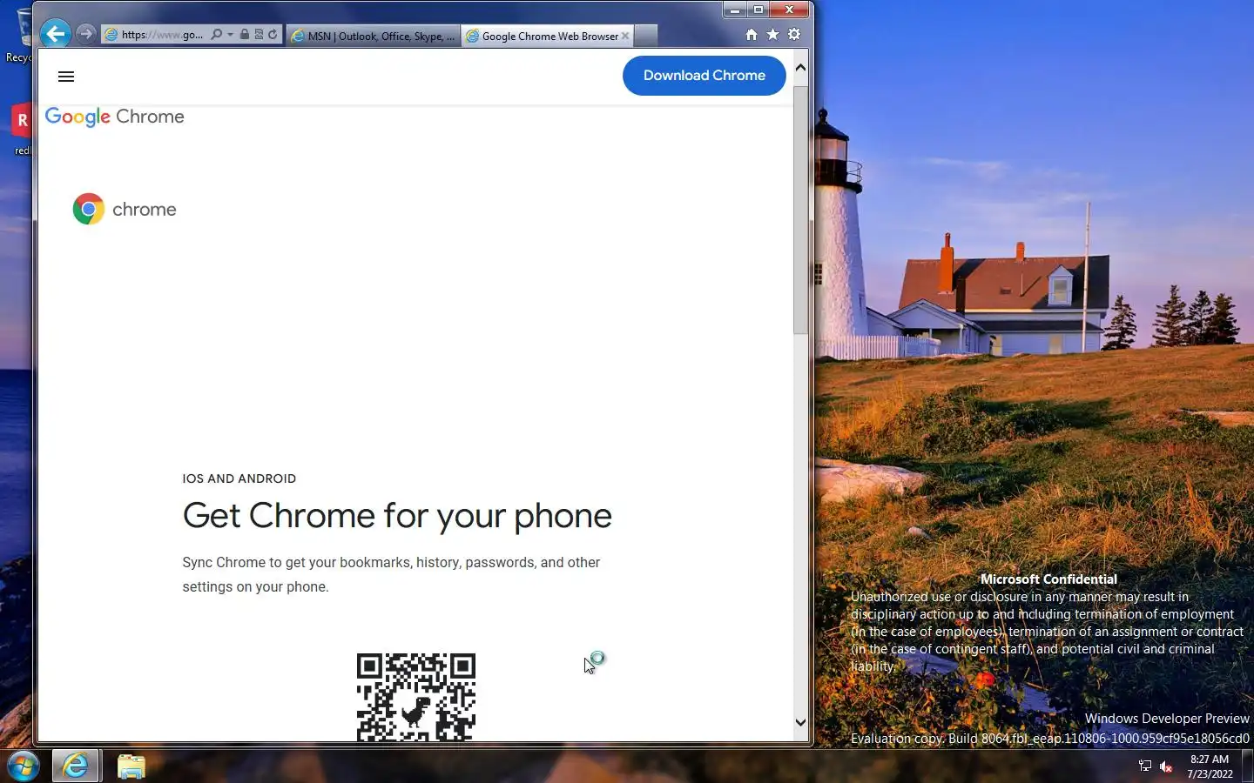The image size is (1254, 783).
Task: Click the security lock icon in address bar
Action: tap(245, 35)
